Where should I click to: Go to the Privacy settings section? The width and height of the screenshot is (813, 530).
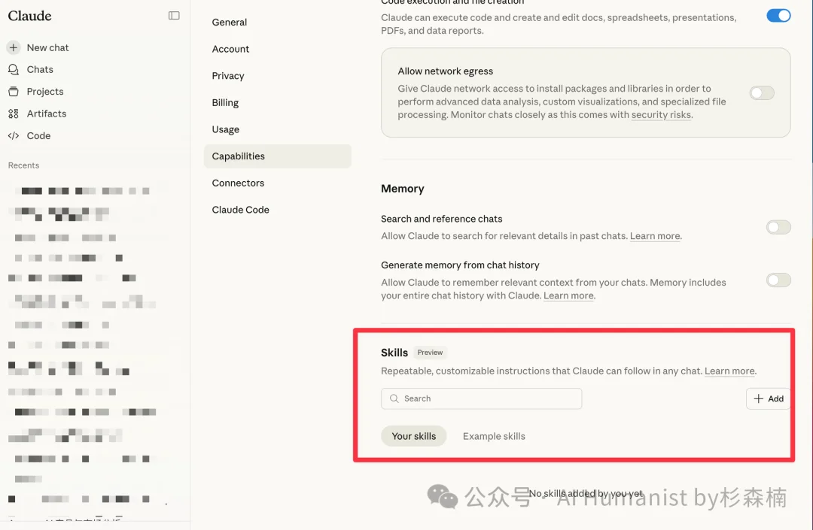[x=228, y=76]
